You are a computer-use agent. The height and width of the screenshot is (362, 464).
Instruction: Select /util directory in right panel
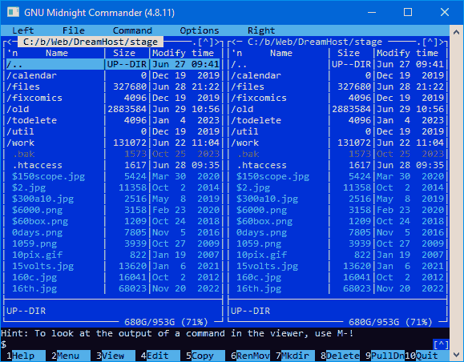tap(337, 131)
